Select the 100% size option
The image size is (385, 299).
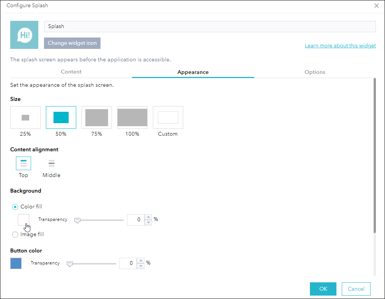pos(132,117)
